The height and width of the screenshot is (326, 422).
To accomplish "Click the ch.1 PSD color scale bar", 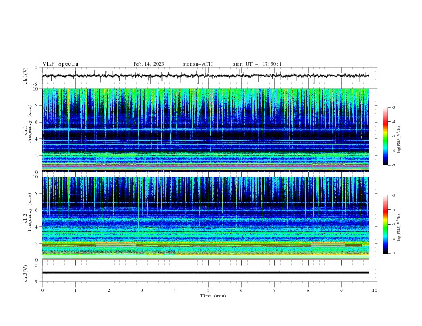I will 386,136.
